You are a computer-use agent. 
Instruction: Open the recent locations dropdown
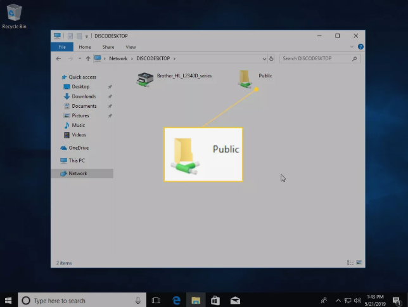[x=80, y=58]
